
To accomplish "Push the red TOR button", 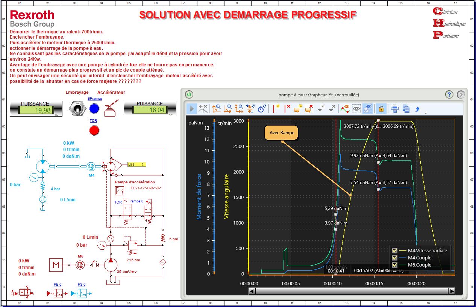I will click(94, 130).
